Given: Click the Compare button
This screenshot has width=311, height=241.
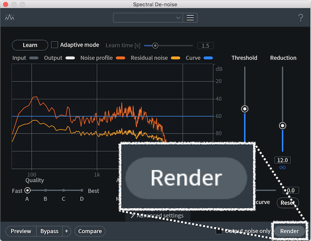Looking at the screenshot, I should pyautogui.click(x=90, y=231).
